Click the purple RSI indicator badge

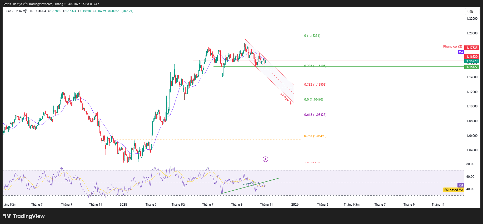click(461, 185)
